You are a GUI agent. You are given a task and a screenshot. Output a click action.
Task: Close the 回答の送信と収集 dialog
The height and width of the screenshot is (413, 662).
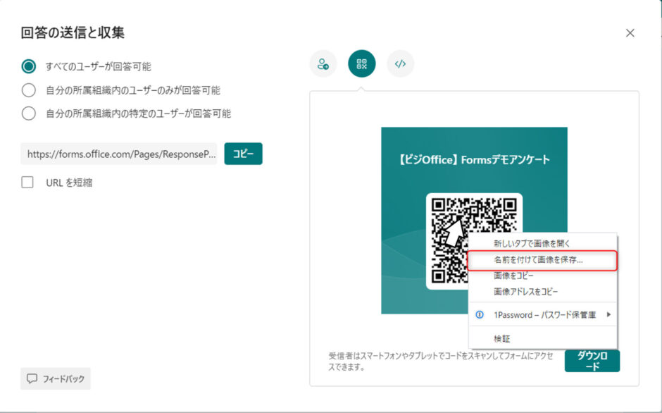pyautogui.click(x=631, y=32)
